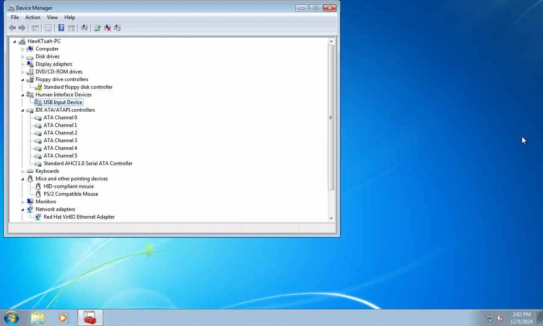Click the vertical scrollbar thumb in device tree
Image resolution: width=543 pixels, height=326 pixels.
[x=331, y=118]
